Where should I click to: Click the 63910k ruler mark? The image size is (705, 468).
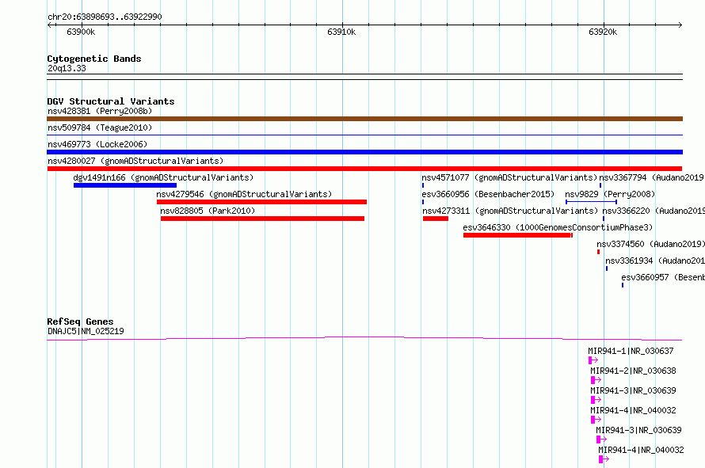[341, 32]
